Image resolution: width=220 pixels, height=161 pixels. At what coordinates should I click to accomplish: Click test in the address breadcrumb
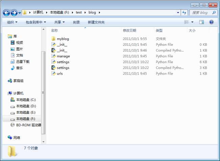(79, 13)
